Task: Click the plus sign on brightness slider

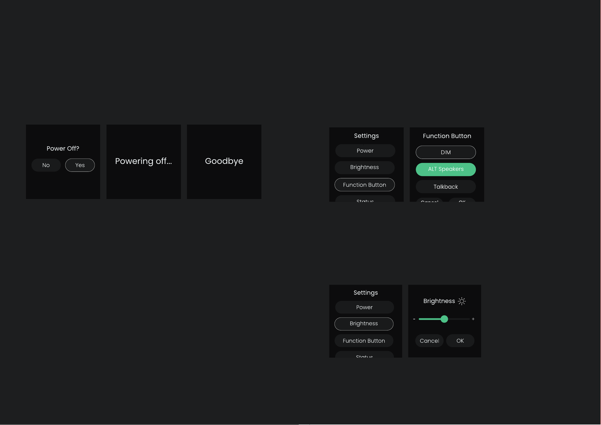Action: click(473, 319)
